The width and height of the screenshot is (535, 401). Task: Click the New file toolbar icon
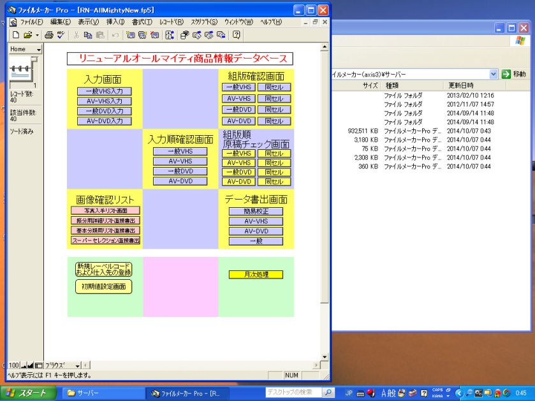pyautogui.click(x=16, y=35)
